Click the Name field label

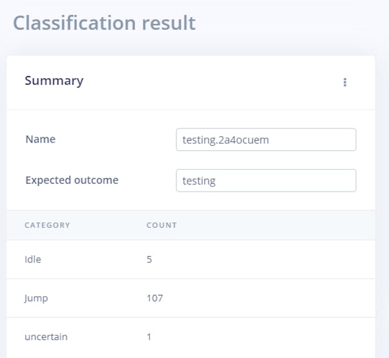click(40, 139)
